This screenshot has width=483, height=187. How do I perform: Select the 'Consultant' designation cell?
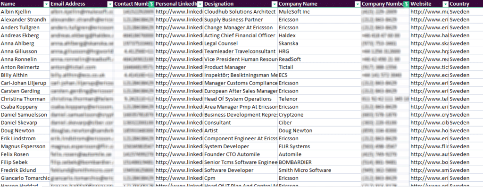240,122
